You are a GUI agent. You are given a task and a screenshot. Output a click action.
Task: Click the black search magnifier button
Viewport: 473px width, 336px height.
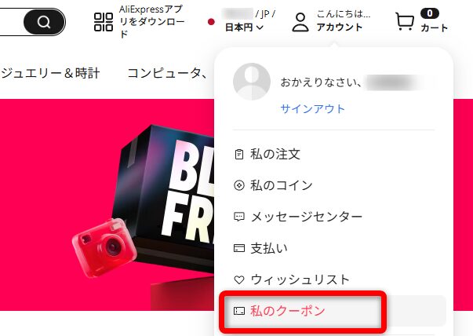pyautogui.click(x=44, y=22)
